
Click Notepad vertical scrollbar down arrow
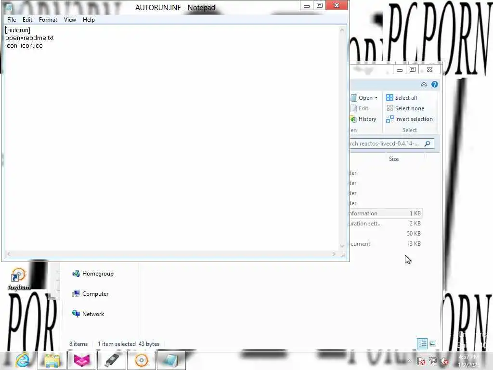(x=342, y=246)
